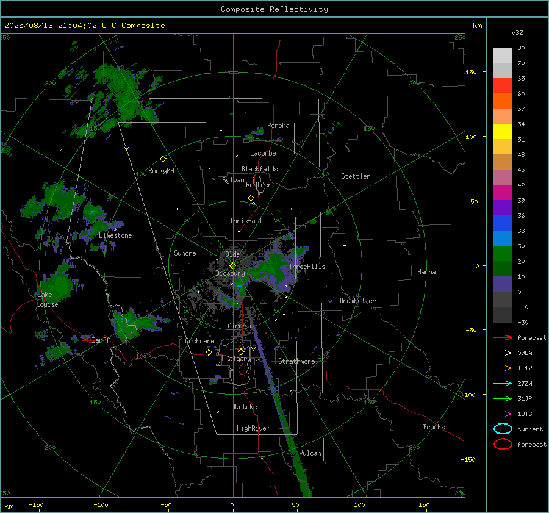Click the Lake Louise map label
The image size is (549, 513).
point(47,300)
